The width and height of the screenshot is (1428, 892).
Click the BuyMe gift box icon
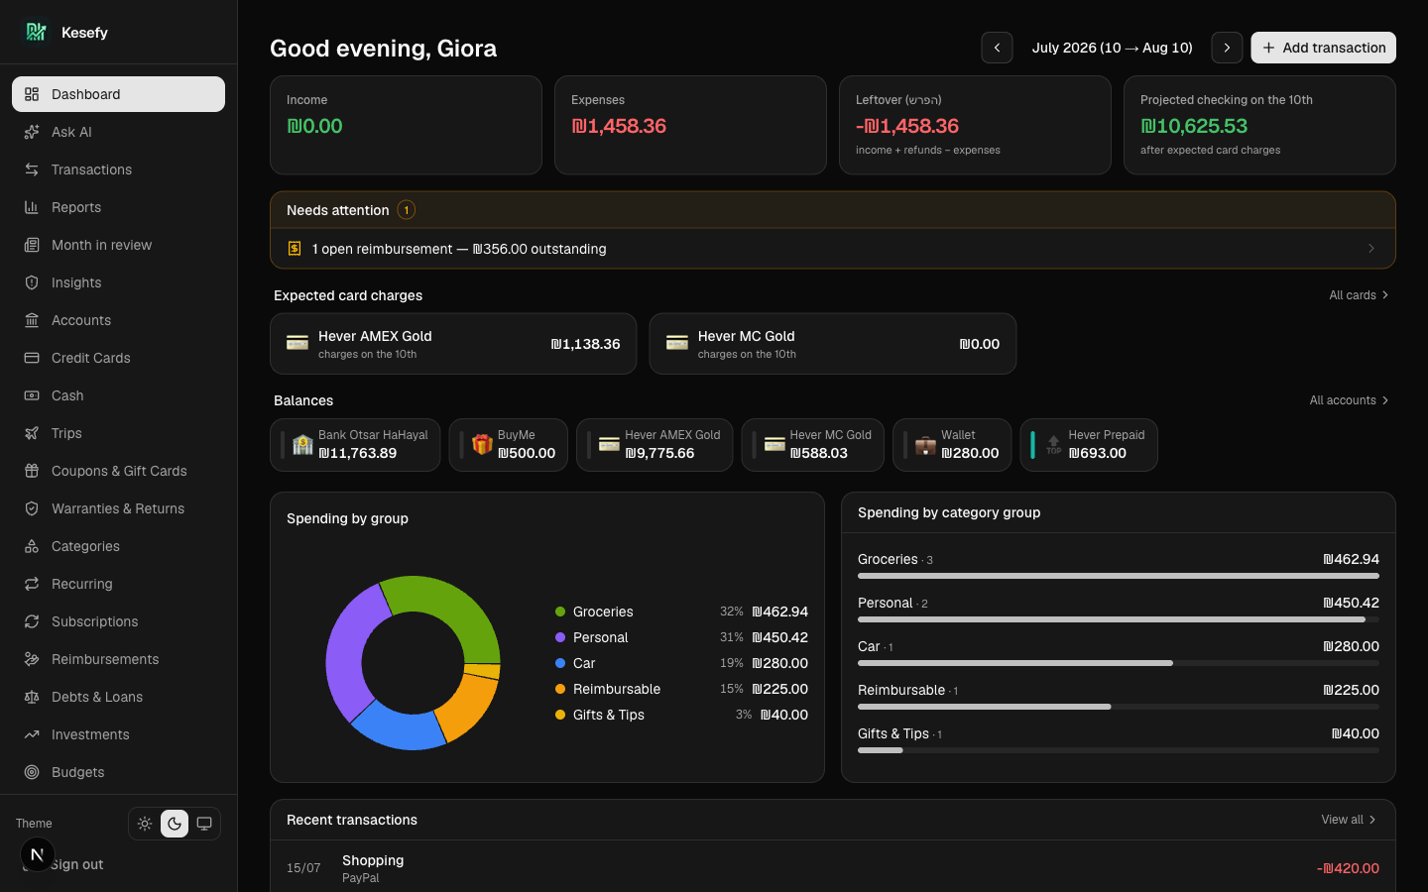pos(482,445)
